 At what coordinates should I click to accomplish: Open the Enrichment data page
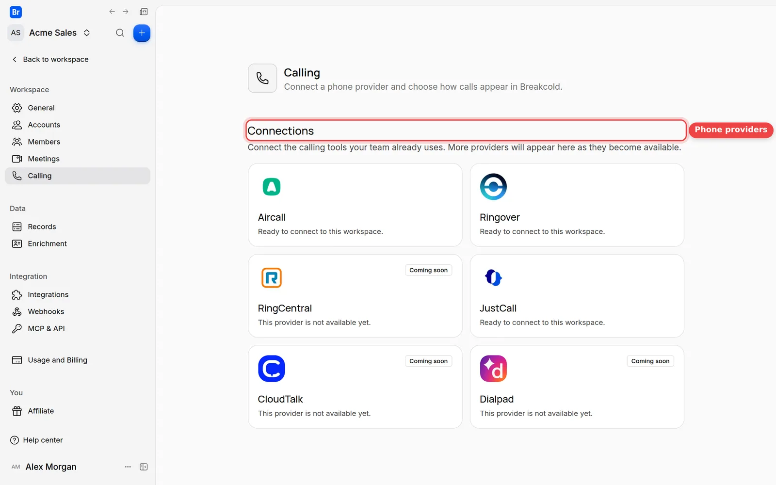coord(78,243)
